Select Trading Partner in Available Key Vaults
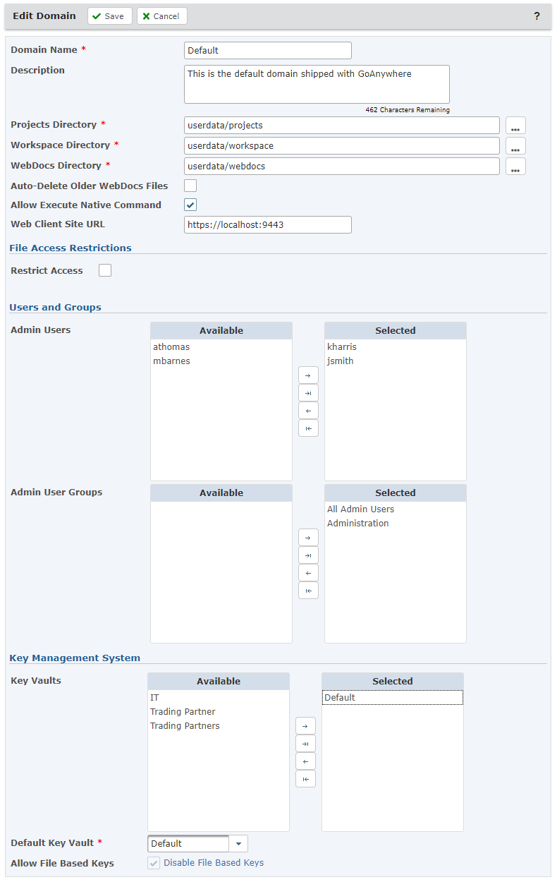The image size is (557, 882). tap(183, 712)
